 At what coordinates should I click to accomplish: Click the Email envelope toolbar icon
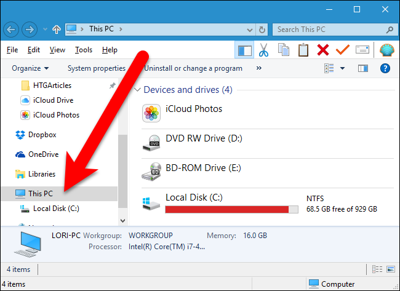click(x=362, y=49)
